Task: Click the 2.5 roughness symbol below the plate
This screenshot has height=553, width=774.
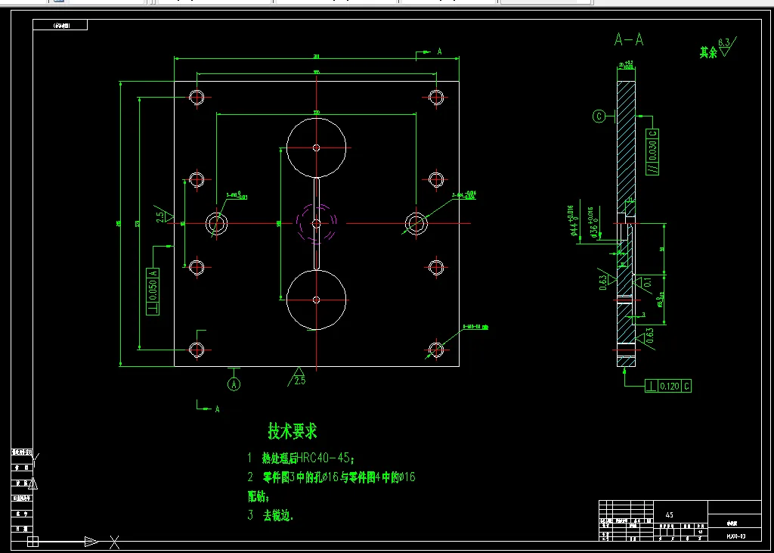Action: coord(298,377)
